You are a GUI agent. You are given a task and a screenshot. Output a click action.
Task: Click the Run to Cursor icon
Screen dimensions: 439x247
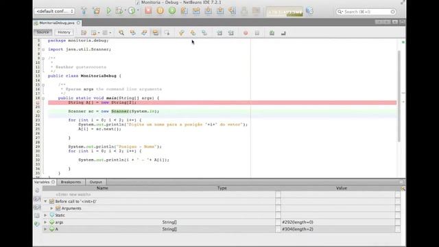pyautogui.click(x=233, y=11)
